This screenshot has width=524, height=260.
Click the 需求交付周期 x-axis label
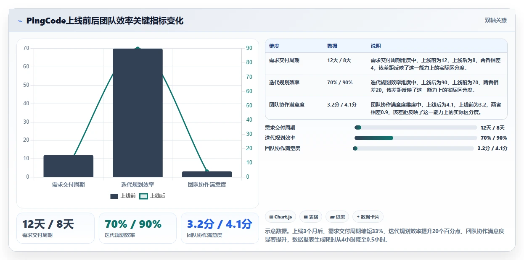[69, 185]
